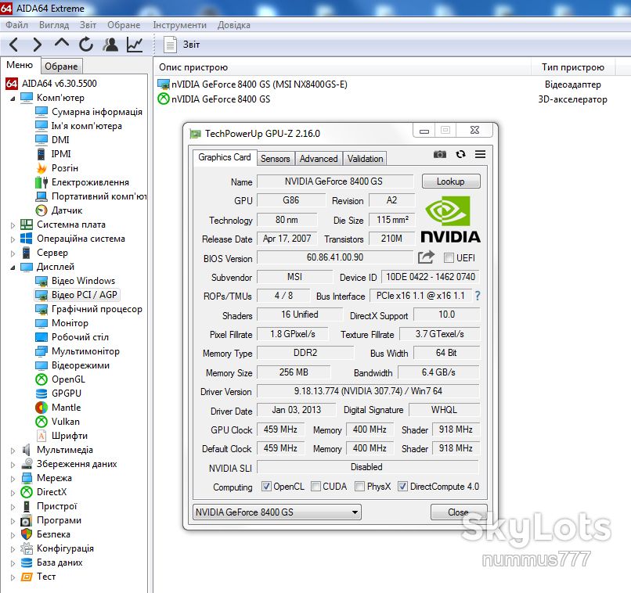Toggle the UEFI checkbox
The height and width of the screenshot is (593, 631).
[449, 257]
